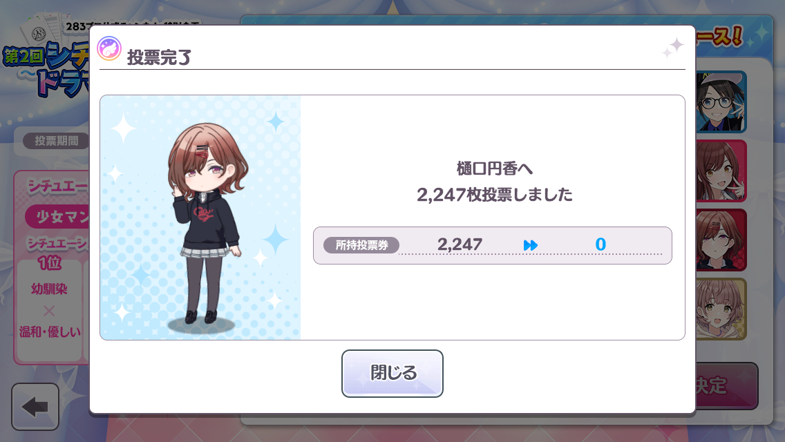
Task: Click the 閉じる close button
Action: click(x=392, y=374)
